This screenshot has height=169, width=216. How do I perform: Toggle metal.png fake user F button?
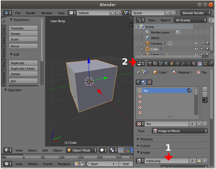[192, 161]
